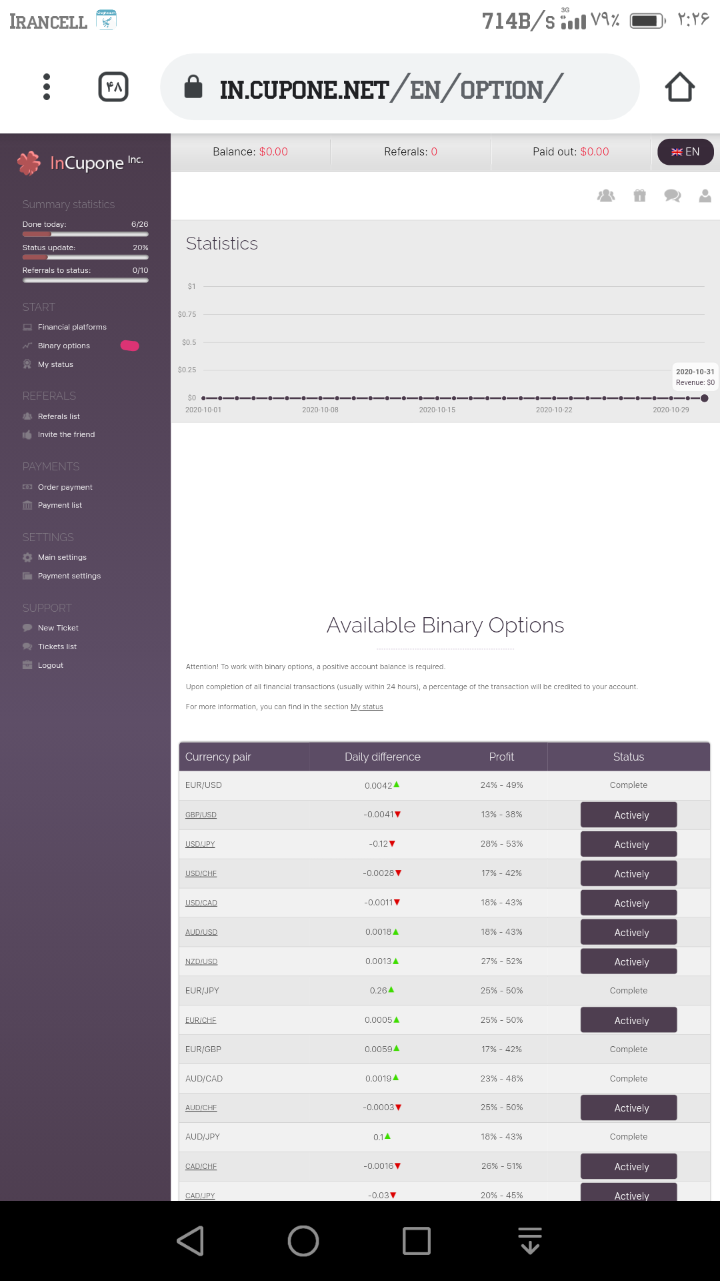Select Order payment in sidebar
The width and height of the screenshot is (720, 1281).
point(65,487)
